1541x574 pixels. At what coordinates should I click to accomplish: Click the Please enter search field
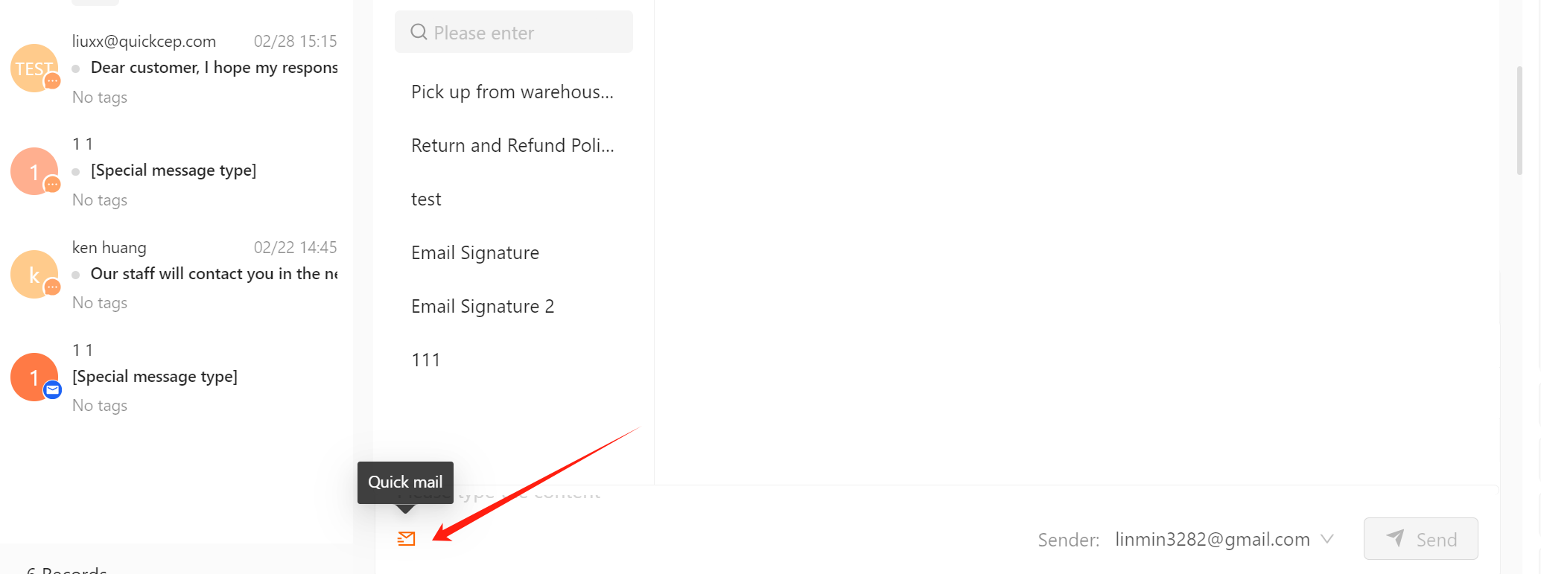[x=514, y=32]
